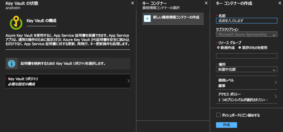Open the Key Vault リポジトリ setting
The width and height of the screenshot is (283, 132).
point(68,81)
